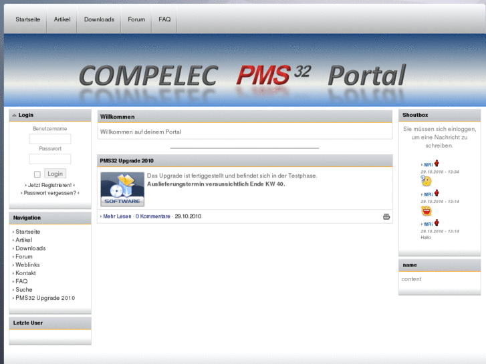
Task: Go to Startseite in Navigation panel
Action: [28, 232]
